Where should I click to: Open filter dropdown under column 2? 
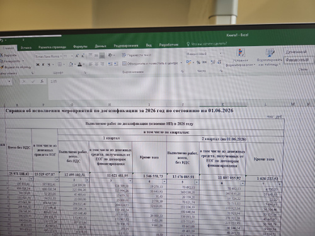click(87, 180)
